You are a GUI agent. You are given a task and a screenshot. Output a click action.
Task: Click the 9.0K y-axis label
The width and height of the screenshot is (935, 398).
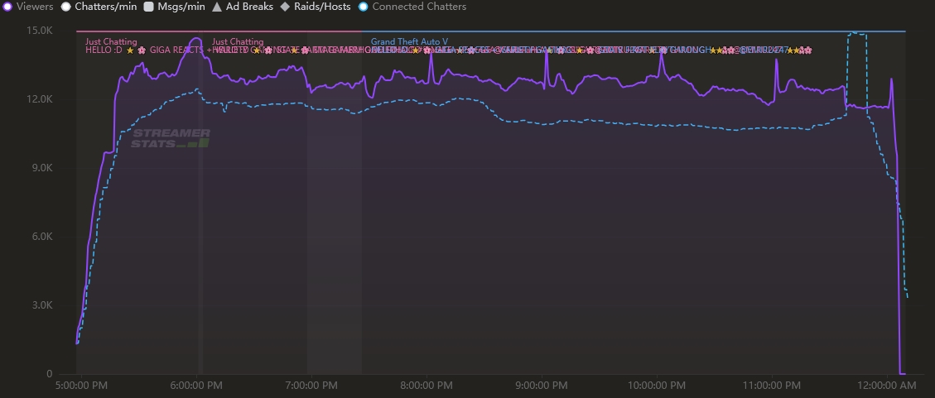click(x=41, y=168)
